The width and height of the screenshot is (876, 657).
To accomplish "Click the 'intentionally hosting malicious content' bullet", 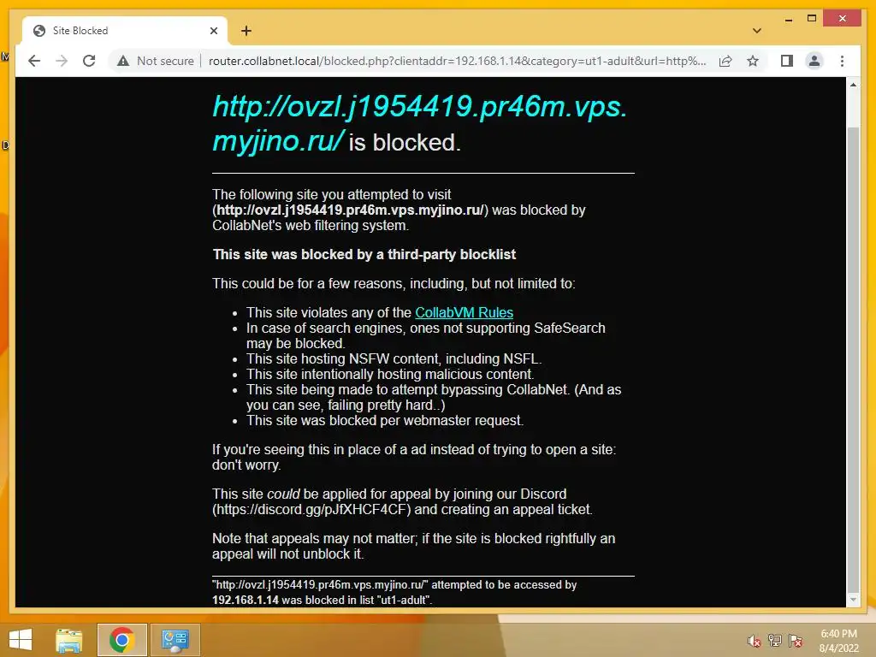I will coord(390,375).
